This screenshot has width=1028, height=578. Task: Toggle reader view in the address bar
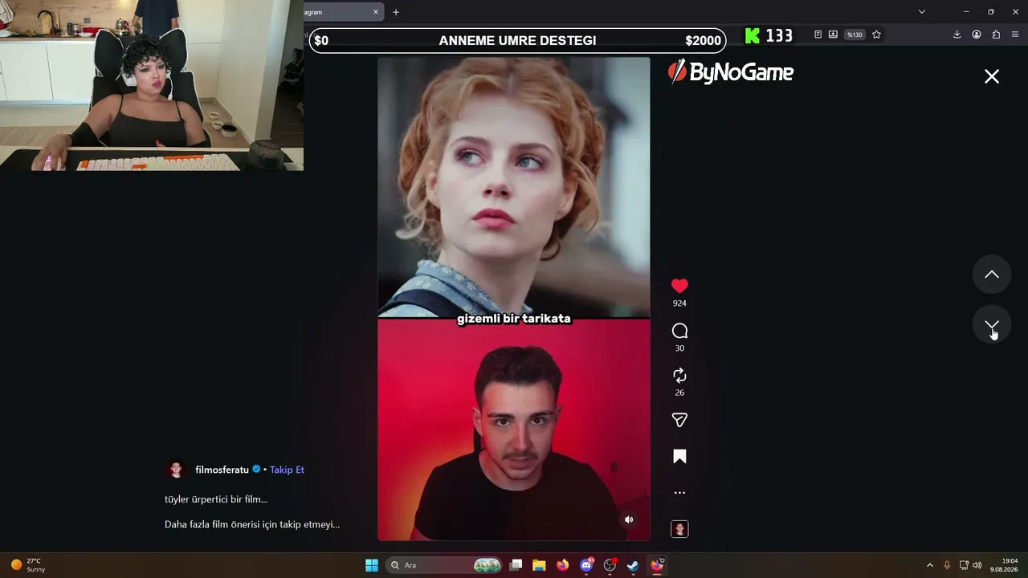tap(818, 35)
